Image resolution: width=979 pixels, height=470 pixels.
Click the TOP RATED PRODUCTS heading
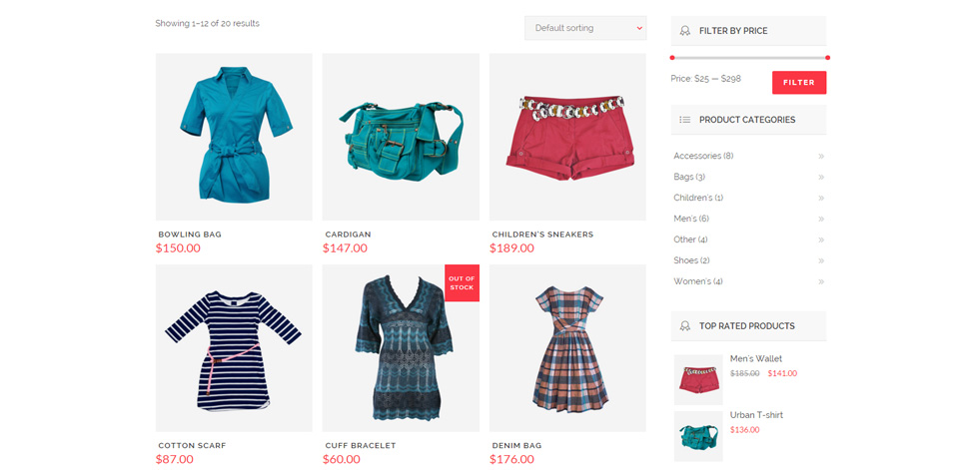coord(747,326)
